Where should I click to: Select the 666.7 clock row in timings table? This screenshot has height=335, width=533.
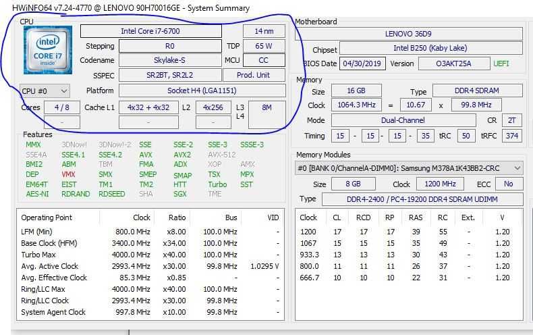point(409,278)
